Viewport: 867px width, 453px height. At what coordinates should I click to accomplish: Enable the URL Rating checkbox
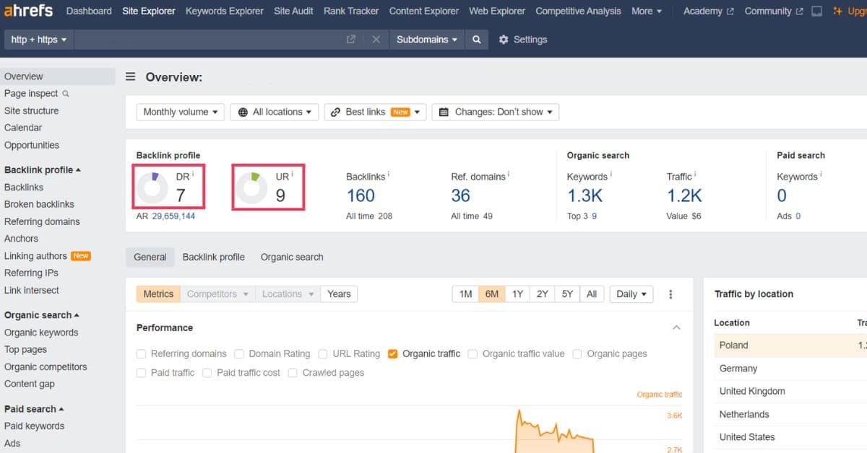tap(323, 354)
